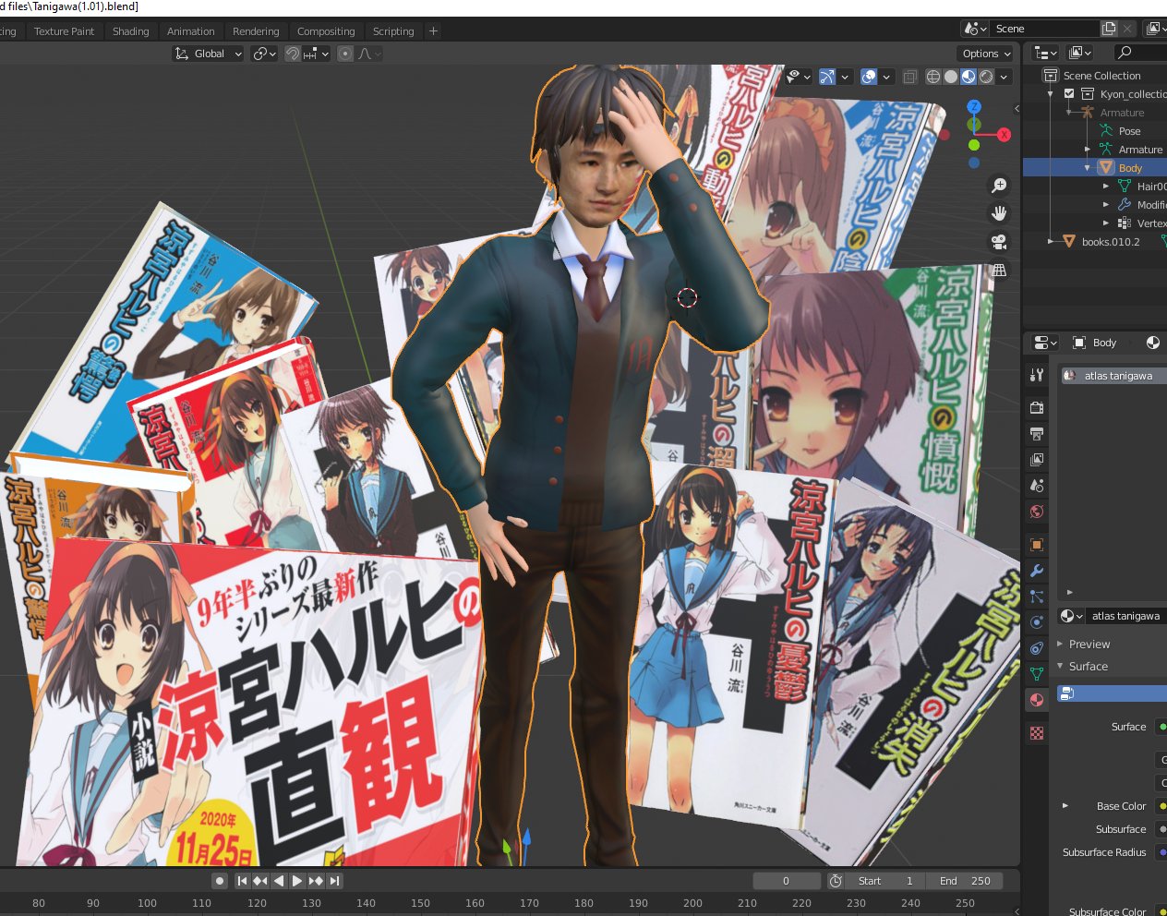Collapse the Body object tree
1167x916 pixels.
(1088, 168)
